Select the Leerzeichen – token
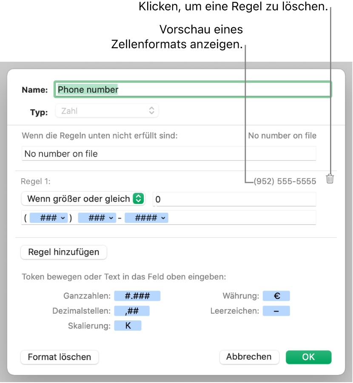This screenshot has width=353, height=383. point(276,311)
